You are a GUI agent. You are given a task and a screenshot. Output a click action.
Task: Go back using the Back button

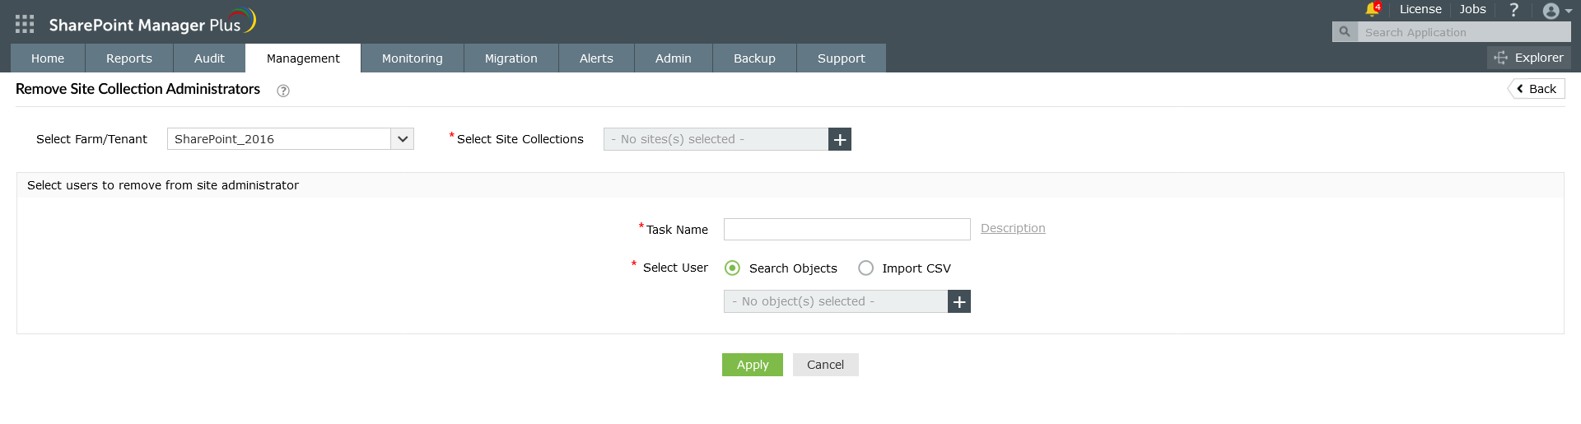[x=1537, y=89]
